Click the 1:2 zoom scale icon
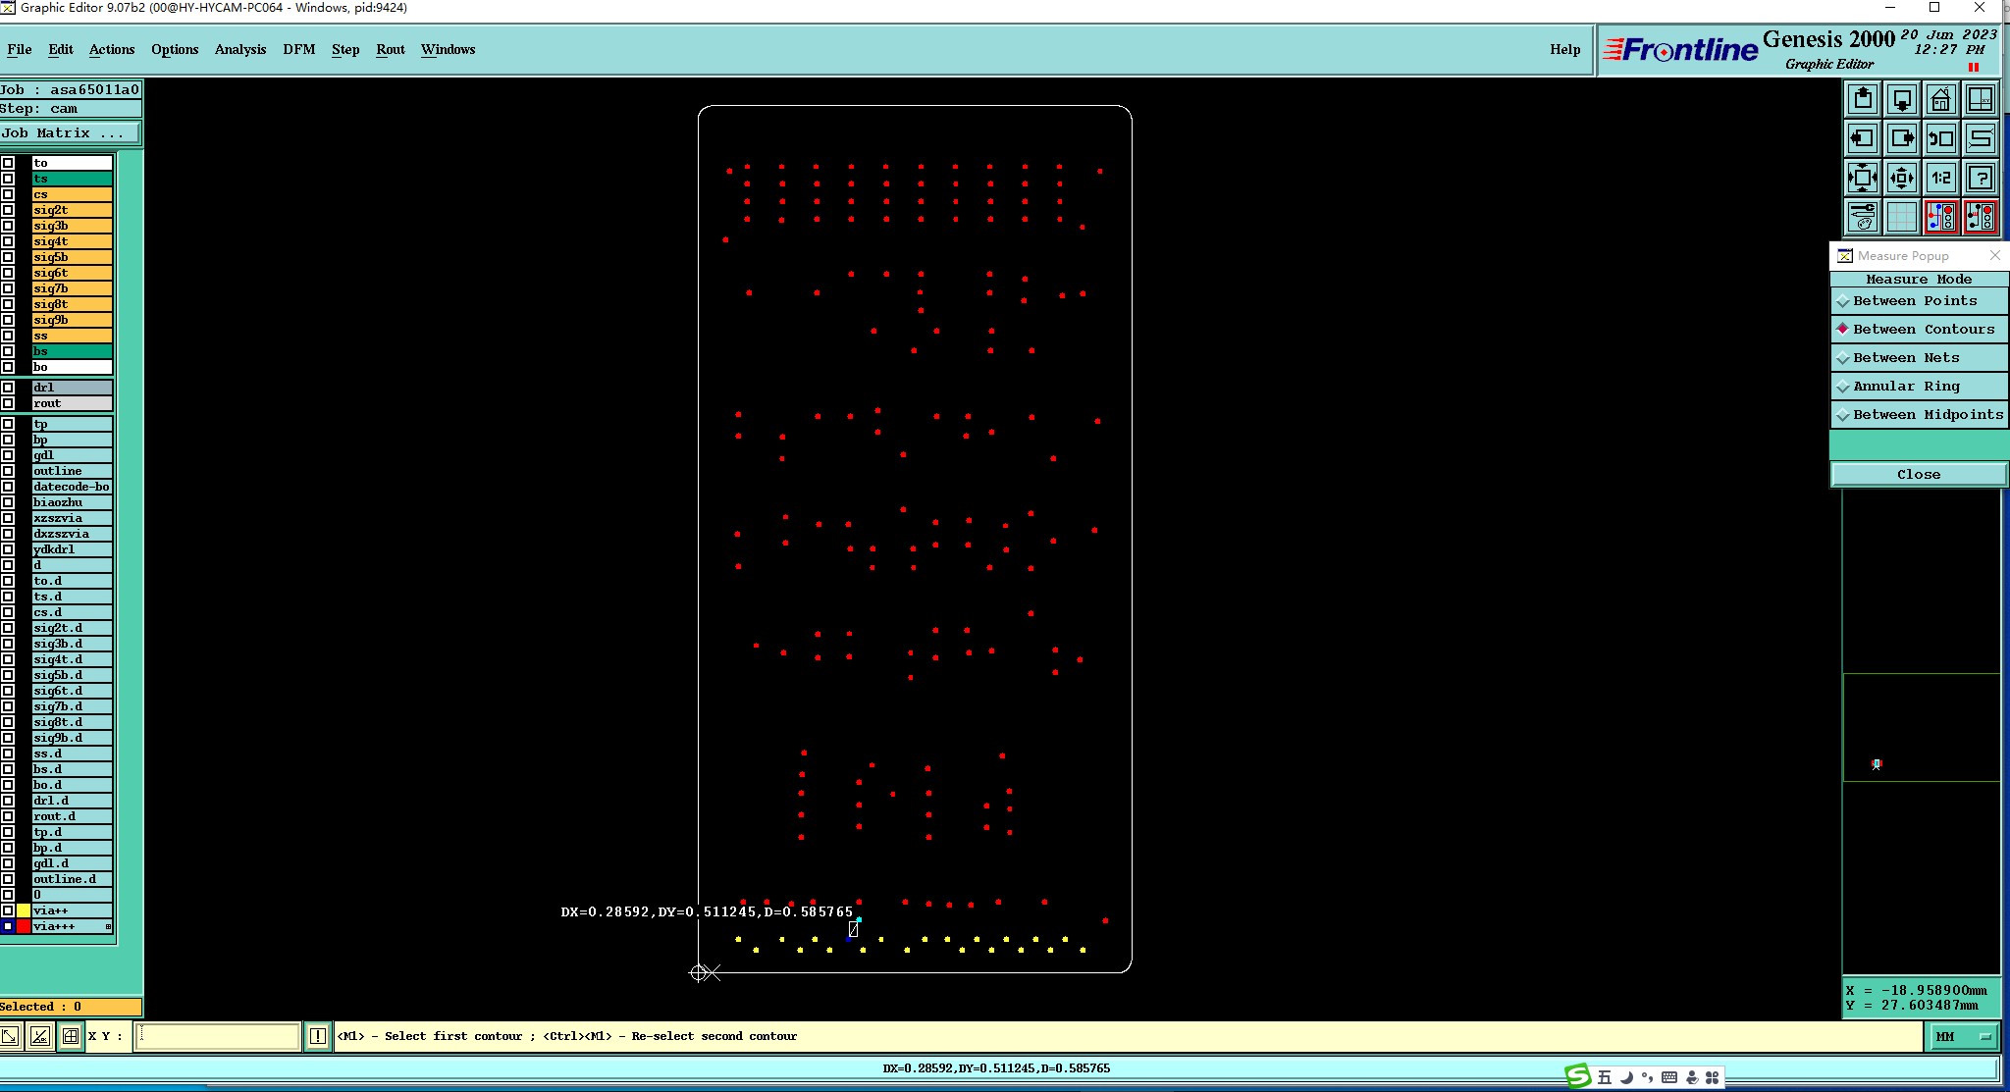2010x1092 pixels. [1940, 179]
